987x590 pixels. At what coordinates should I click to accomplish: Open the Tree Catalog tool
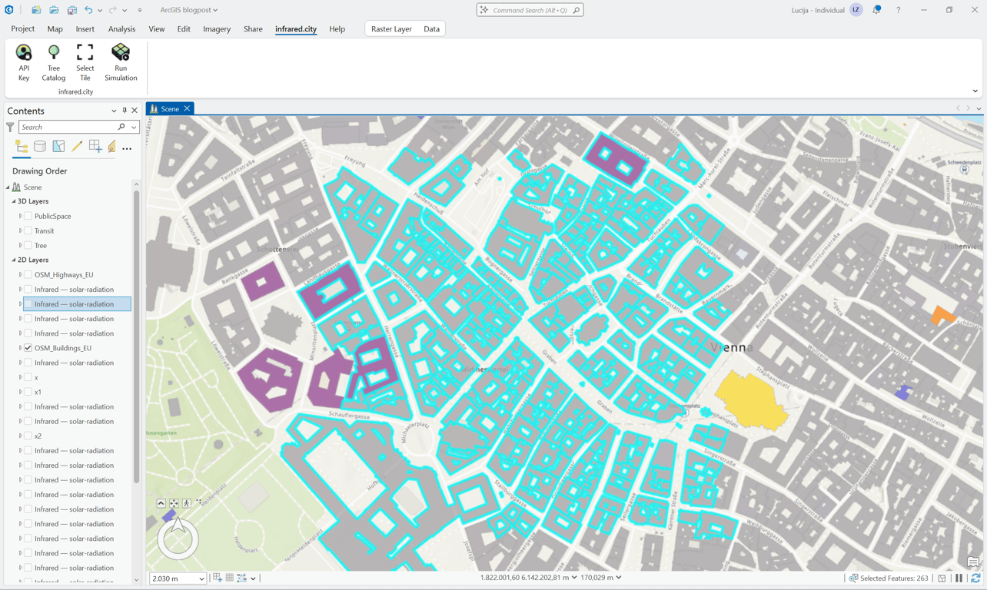point(54,62)
